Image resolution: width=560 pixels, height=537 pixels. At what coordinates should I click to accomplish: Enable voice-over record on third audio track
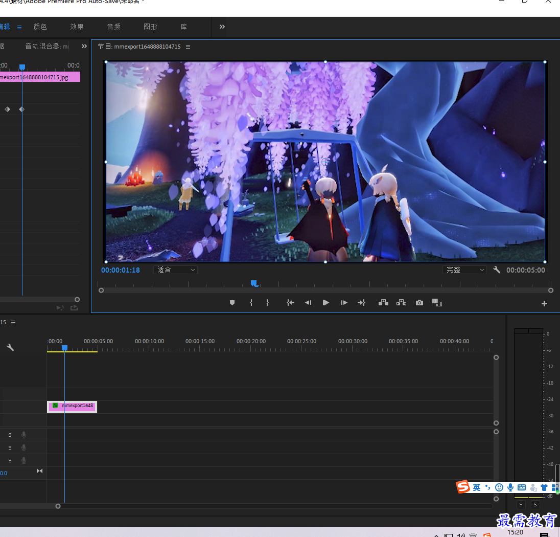[x=24, y=460]
